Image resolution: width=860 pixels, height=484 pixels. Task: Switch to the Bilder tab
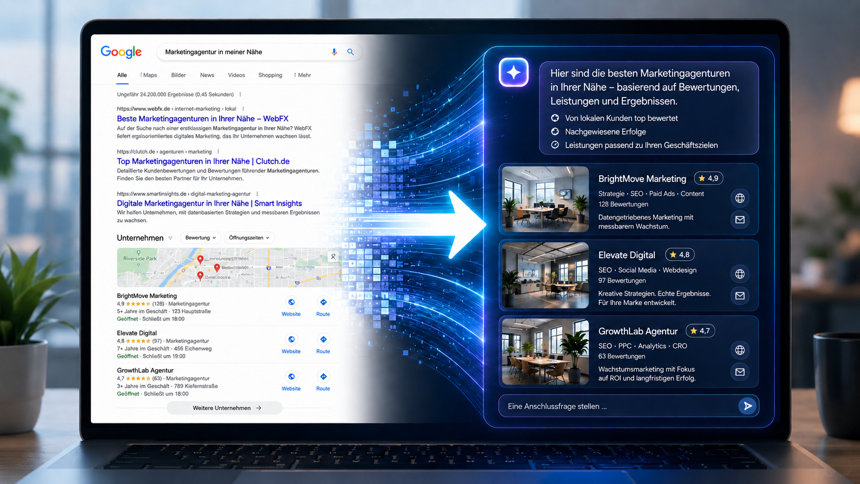point(178,75)
